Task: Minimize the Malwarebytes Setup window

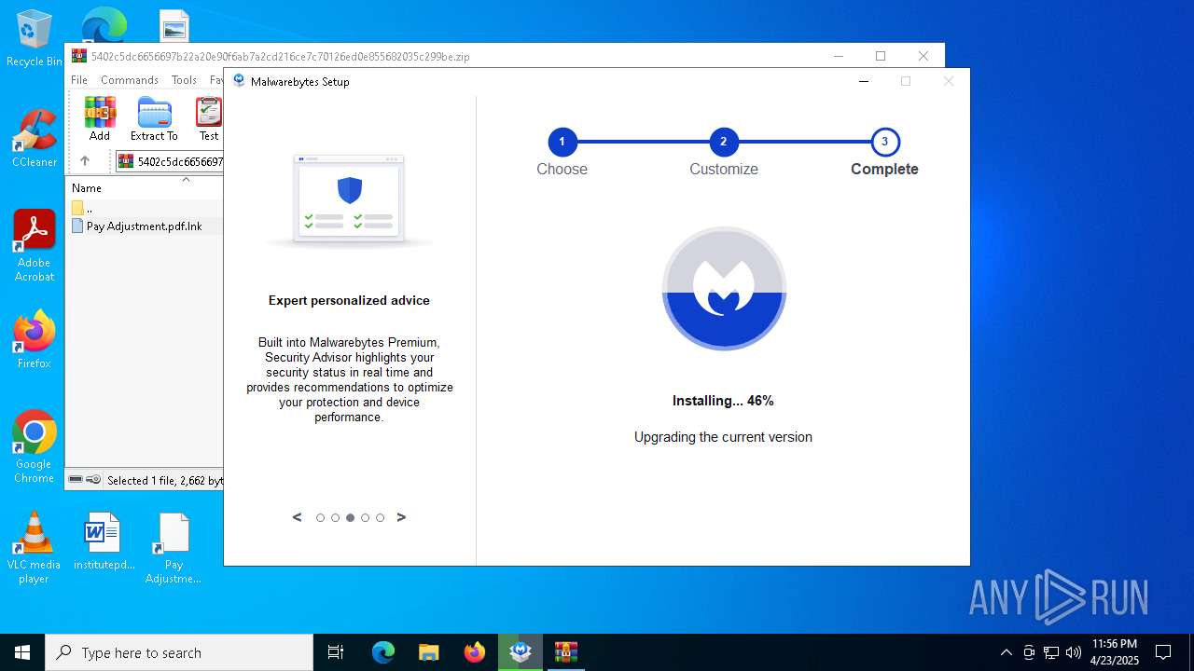Action: click(864, 81)
